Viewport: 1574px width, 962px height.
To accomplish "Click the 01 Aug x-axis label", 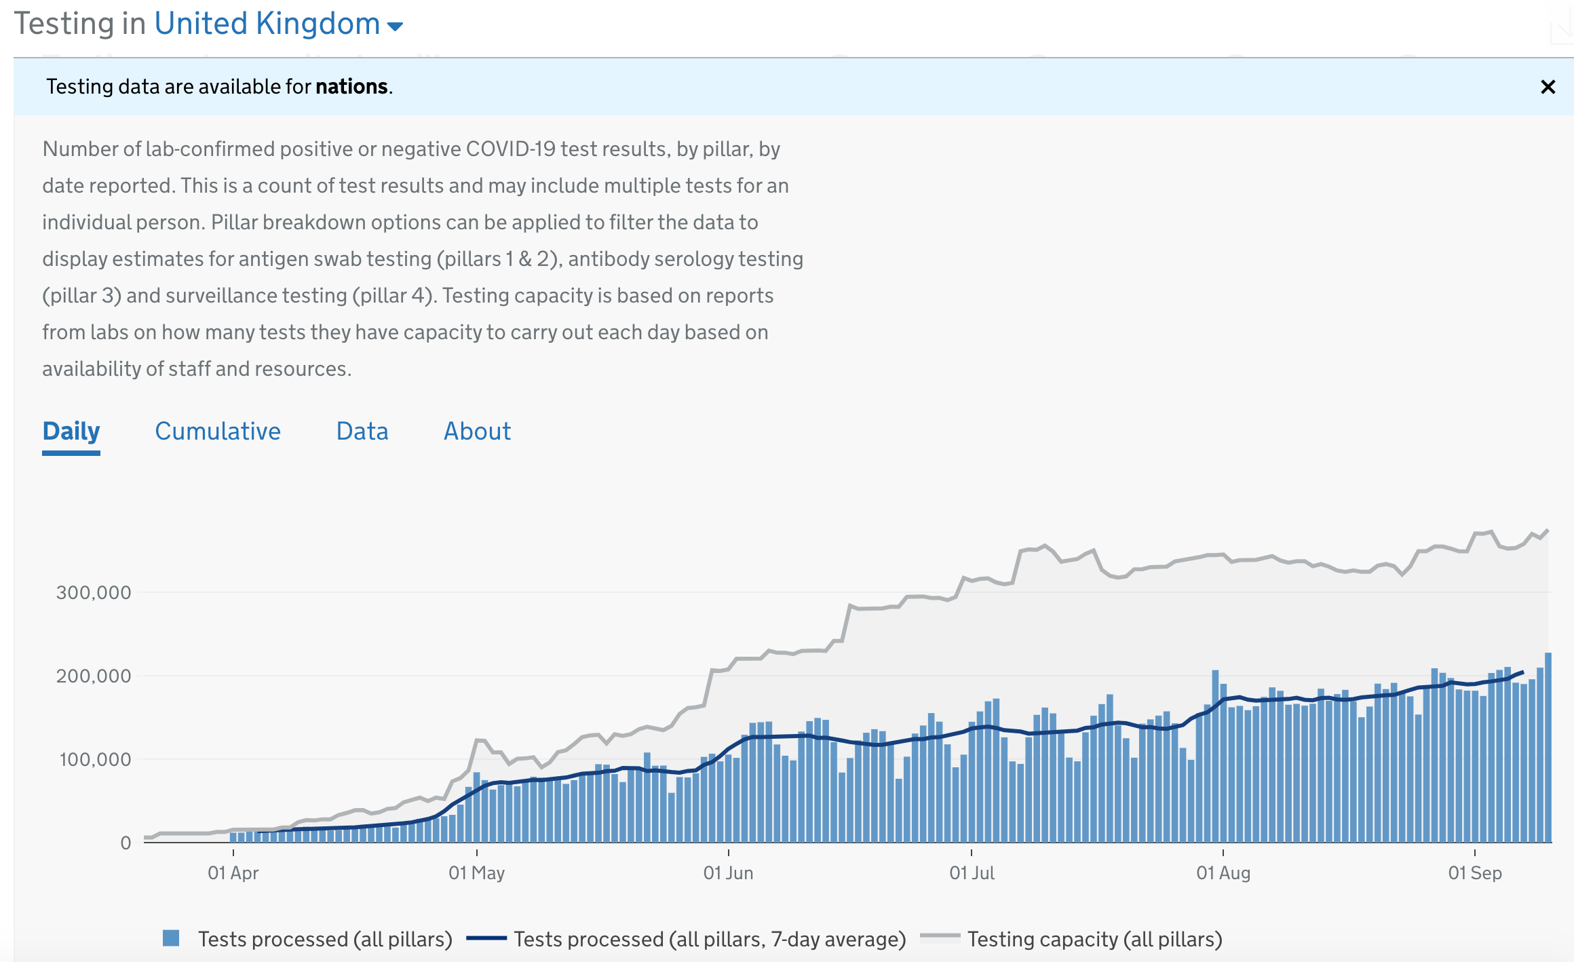I will point(1223,873).
